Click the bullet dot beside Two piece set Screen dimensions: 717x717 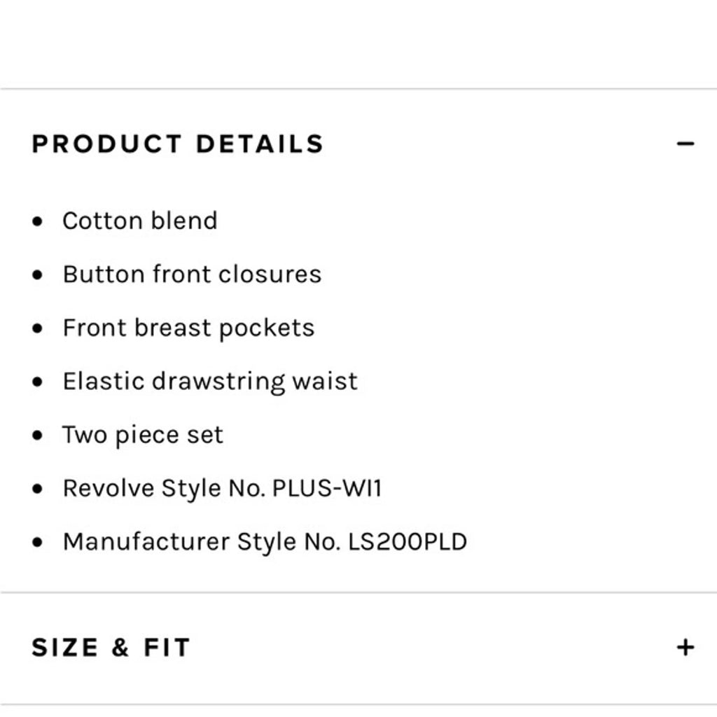pos(38,436)
